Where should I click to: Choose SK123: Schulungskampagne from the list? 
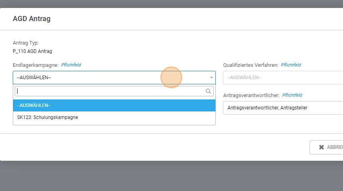(x=48, y=117)
